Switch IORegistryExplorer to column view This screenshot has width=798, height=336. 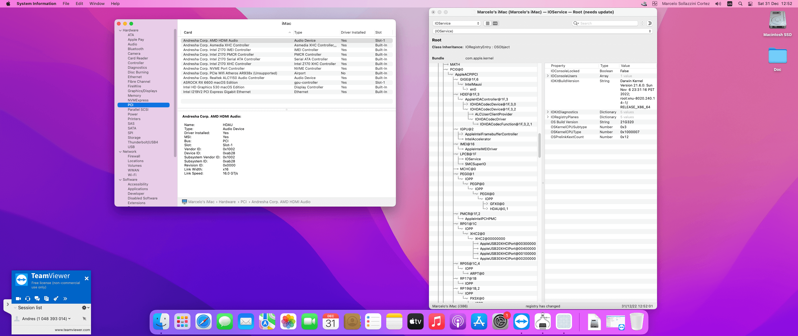click(x=495, y=23)
